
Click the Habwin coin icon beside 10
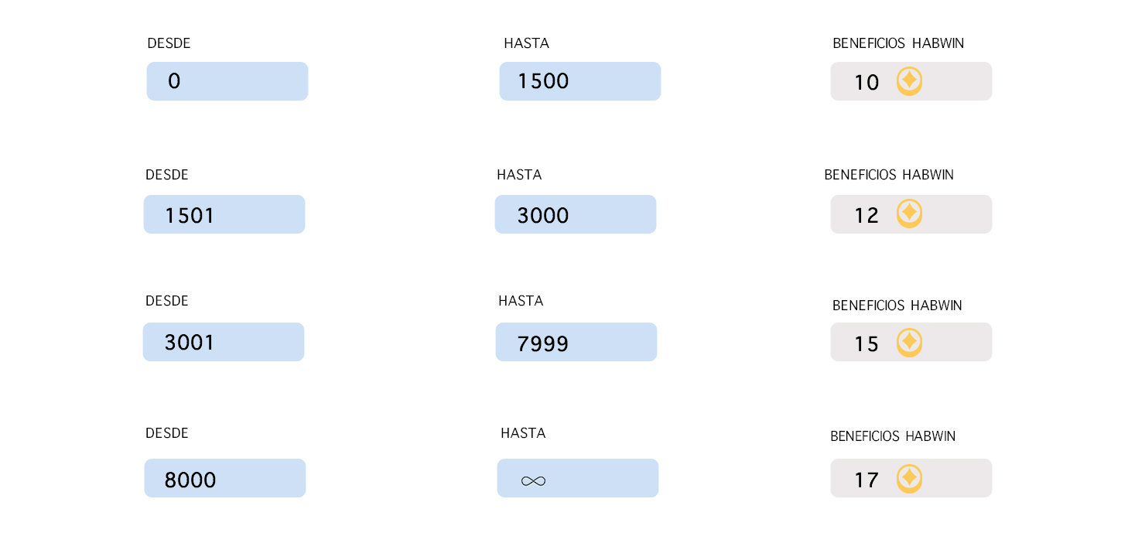tap(909, 81)
